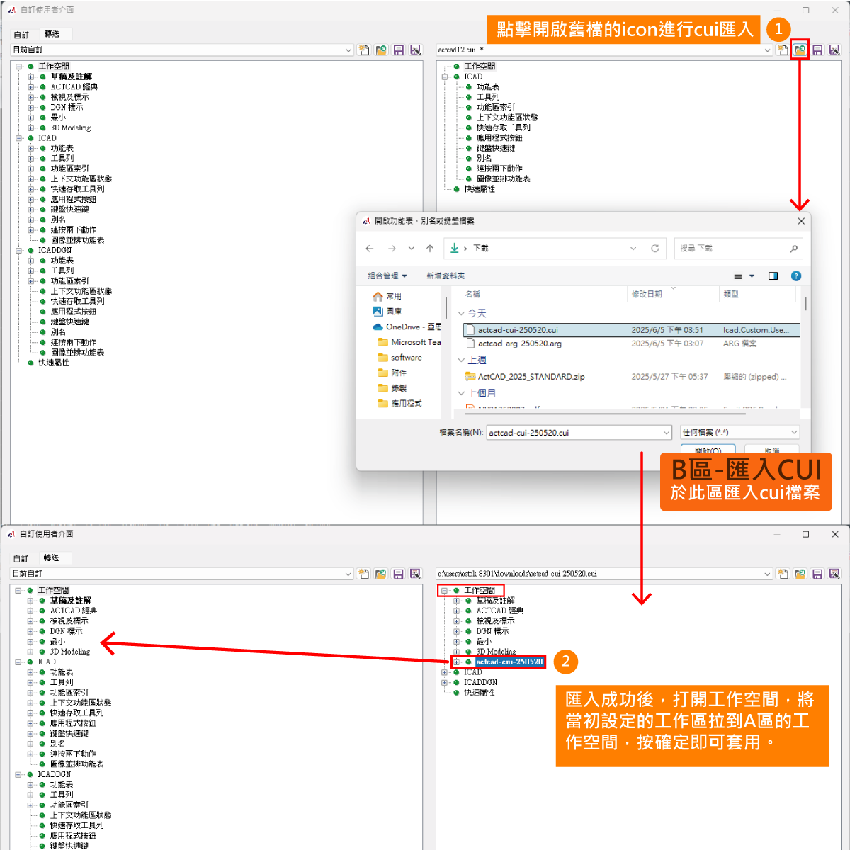Open the actcad12.cui combo dropdown arrow
850x850 pixels.
point(767,50)
